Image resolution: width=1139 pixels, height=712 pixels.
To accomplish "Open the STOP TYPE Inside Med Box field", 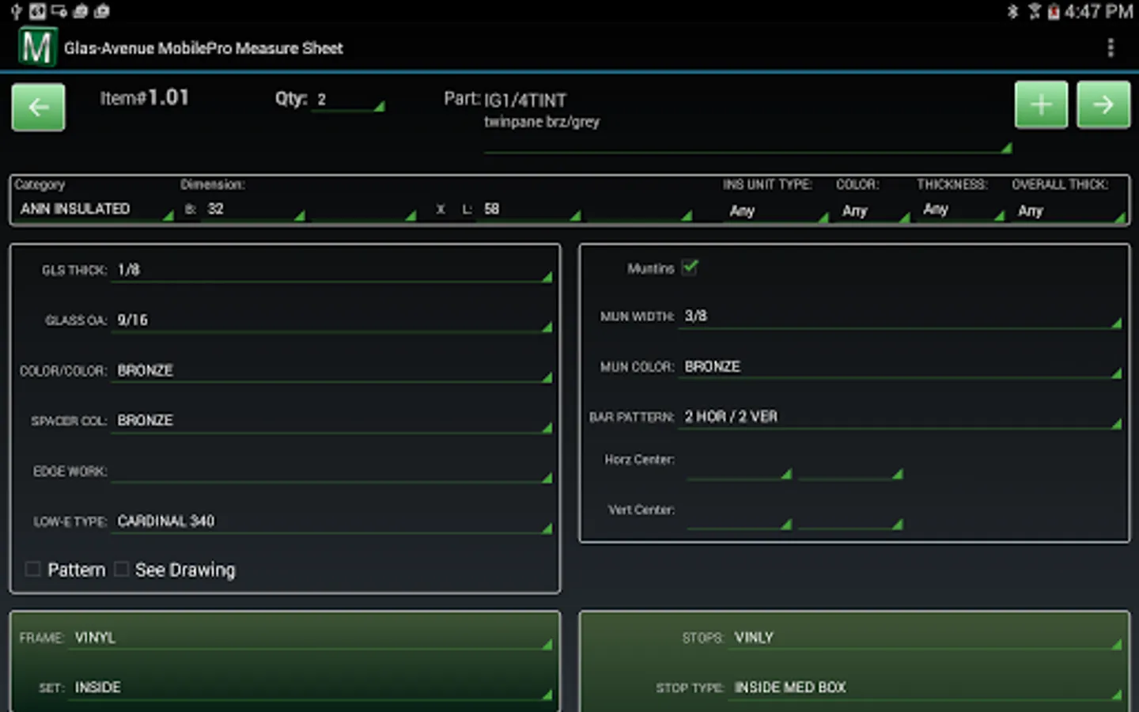I will (x=925, y=687).
